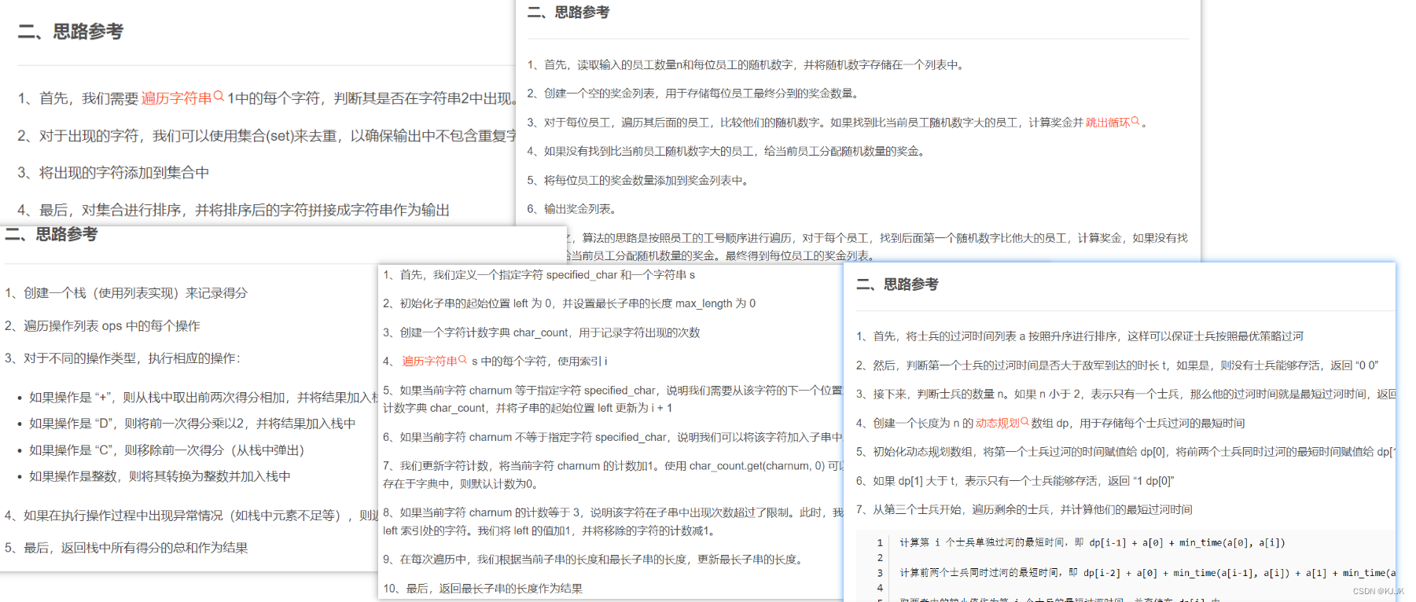Click line '1、首先，读取输入的员工数量n'
This screenshot has width=1416, height=602.
745,65
